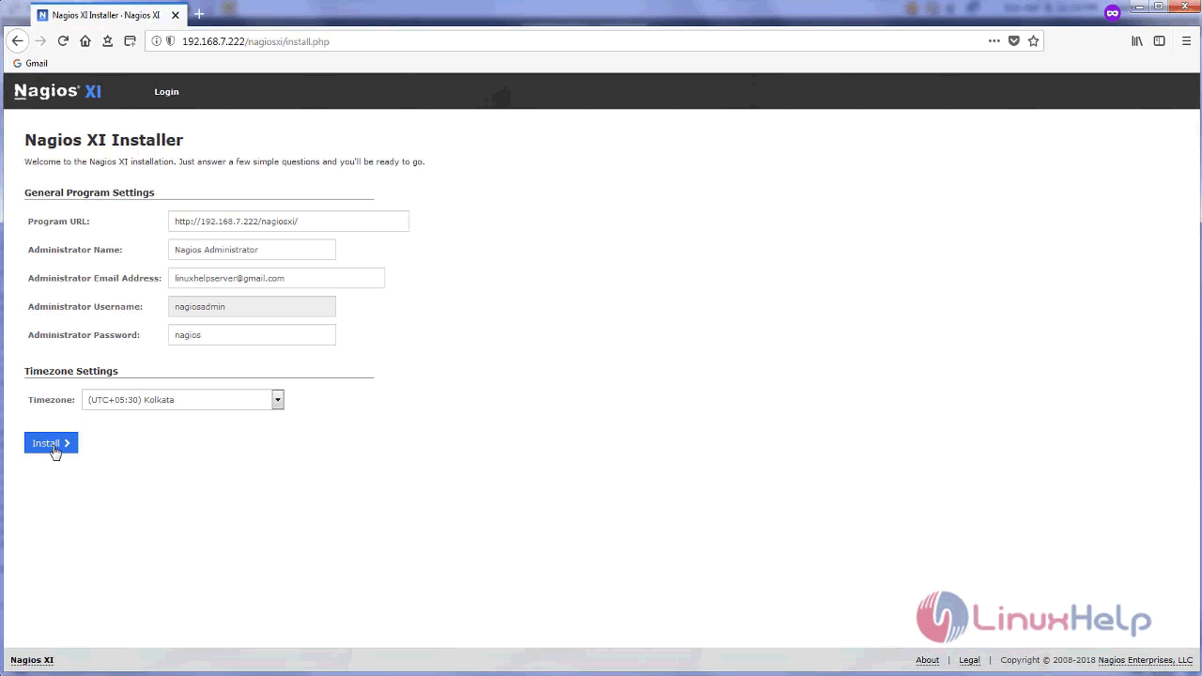Click the 'Nagios XI Installer' heading
Viewport: 1202px width, 676px height.
pyautogui.click(x=103, y=140)
